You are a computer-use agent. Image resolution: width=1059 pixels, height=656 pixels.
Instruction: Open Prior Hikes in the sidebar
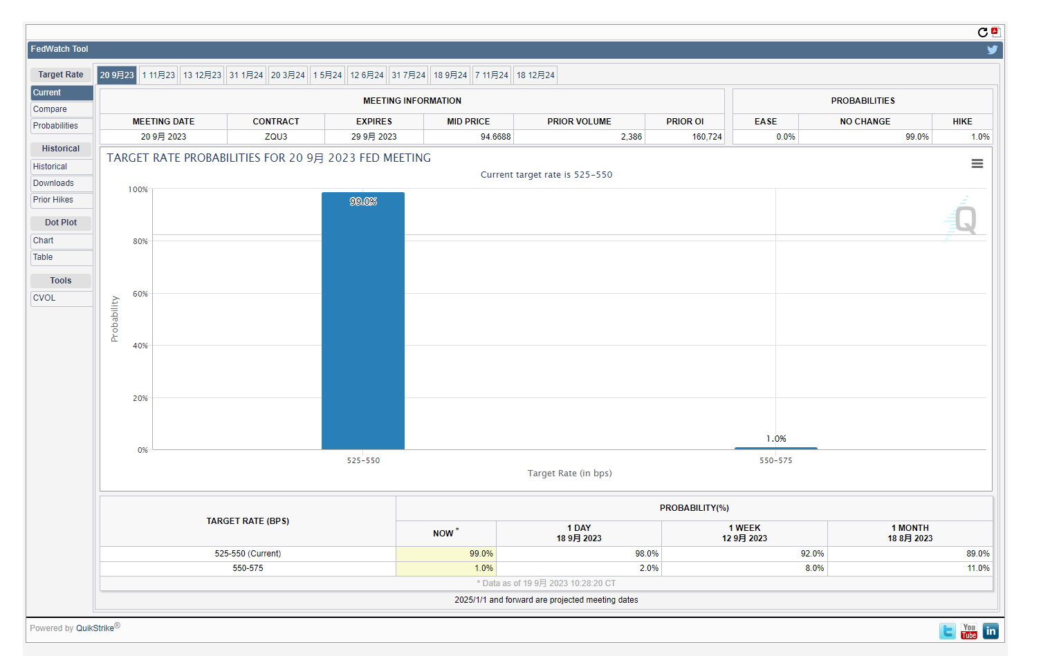click(x=62, y=200)
